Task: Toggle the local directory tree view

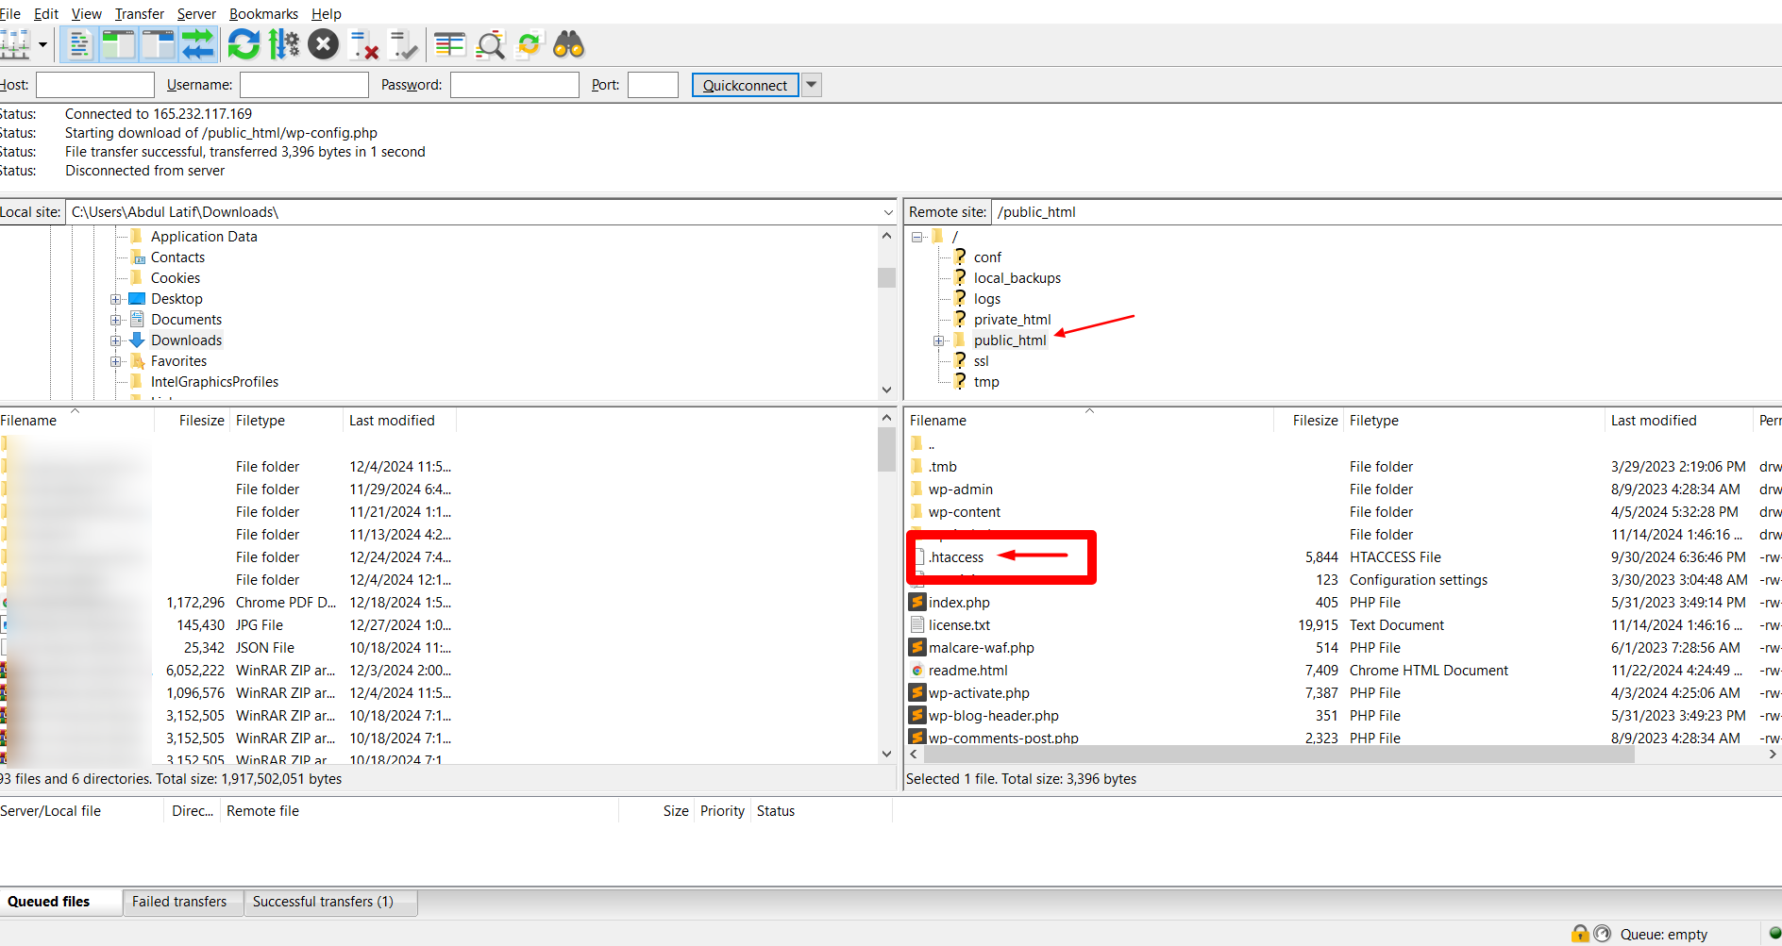Action: coord(119,43)
